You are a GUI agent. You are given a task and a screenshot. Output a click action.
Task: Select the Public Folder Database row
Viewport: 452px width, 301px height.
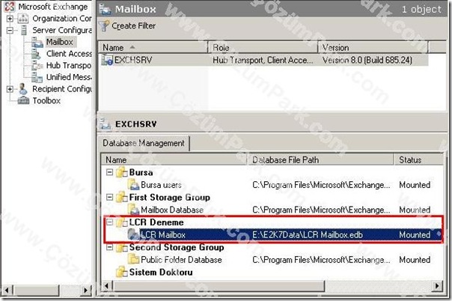(272, 260)
